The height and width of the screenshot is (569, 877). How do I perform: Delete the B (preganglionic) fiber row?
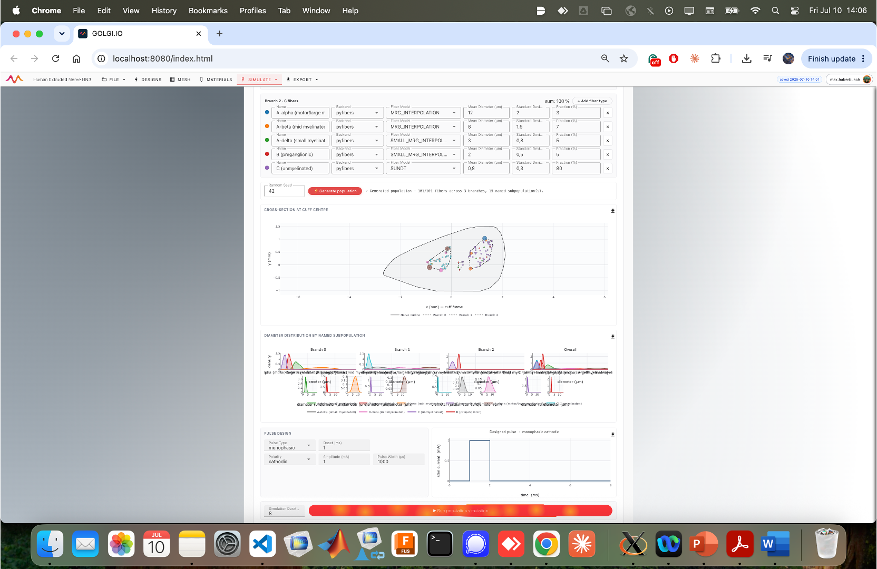(608, 155)
